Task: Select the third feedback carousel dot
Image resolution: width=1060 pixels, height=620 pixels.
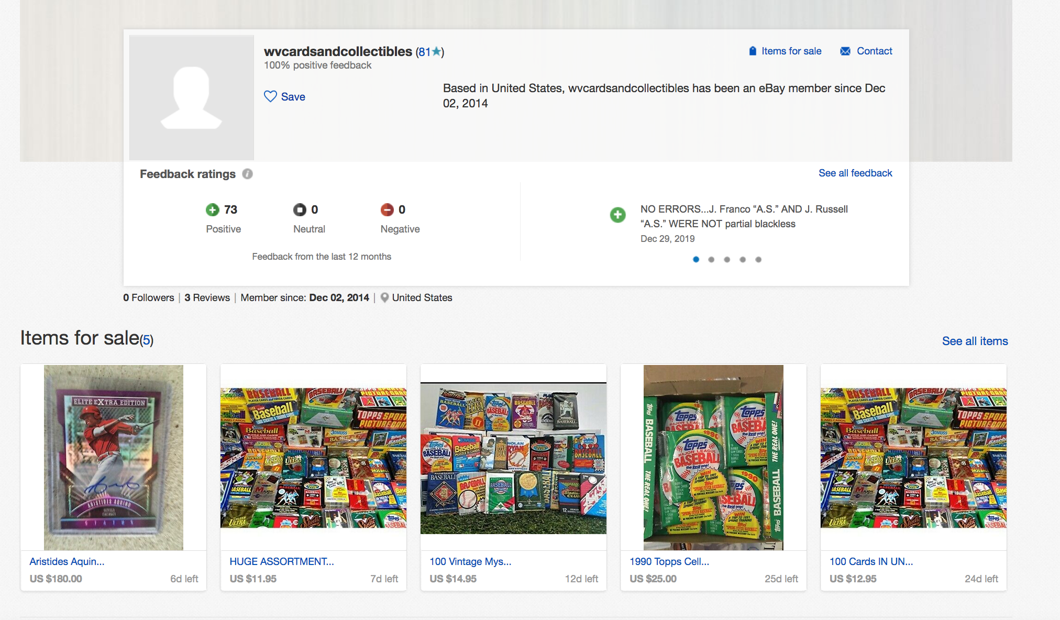Action: (x=727, y=259)
